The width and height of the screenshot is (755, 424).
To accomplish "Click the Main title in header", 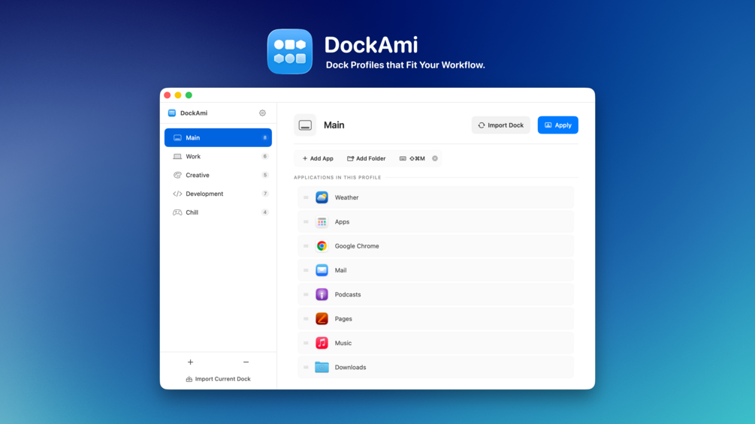I will coord(334,125).
